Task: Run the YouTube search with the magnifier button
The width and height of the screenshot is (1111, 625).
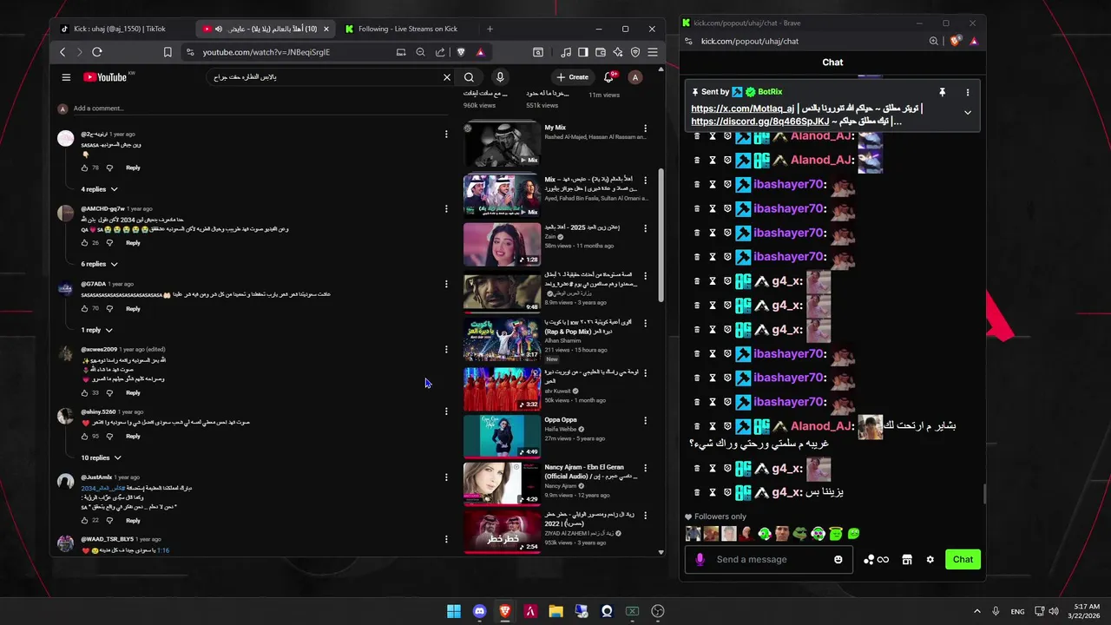Action: tap(469, 77)
